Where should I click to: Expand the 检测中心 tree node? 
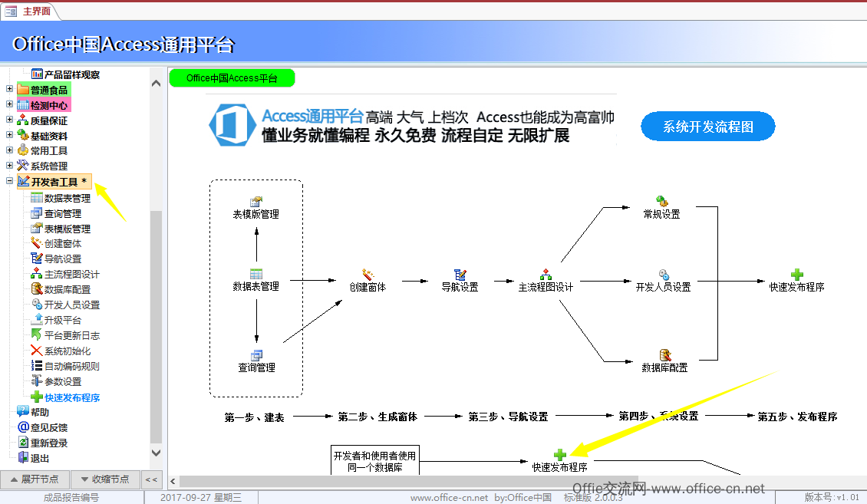pos(9,104)
